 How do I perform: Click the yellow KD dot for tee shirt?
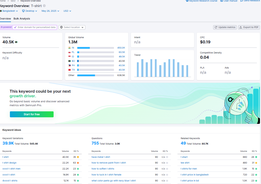[256, 163]
